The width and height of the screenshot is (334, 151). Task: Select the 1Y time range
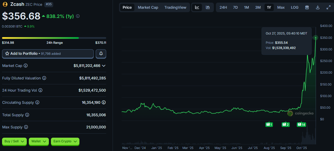[x=269, y=7]
